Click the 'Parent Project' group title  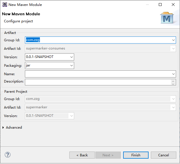[x=16, y=92]
